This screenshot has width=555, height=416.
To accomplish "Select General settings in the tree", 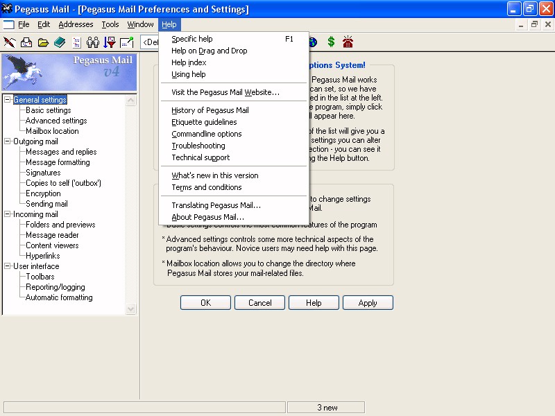I will [40, 100].
